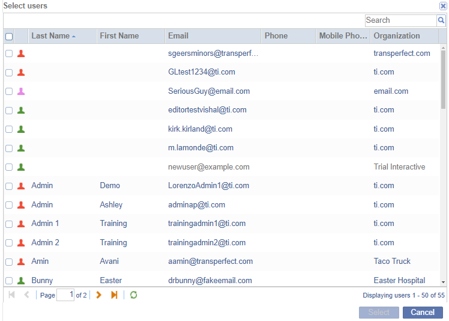Check the box for kirk.kirland@ti.com
The width and height of the screenshot is (449, 321).
pyautogui.click(x=9, y=129)
